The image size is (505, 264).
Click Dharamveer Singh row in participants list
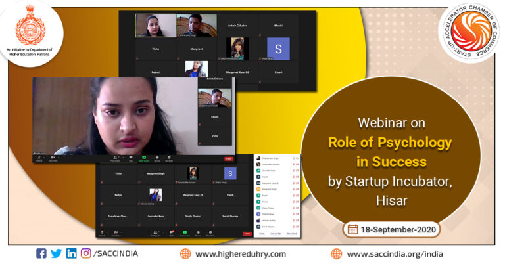point(277,158)
